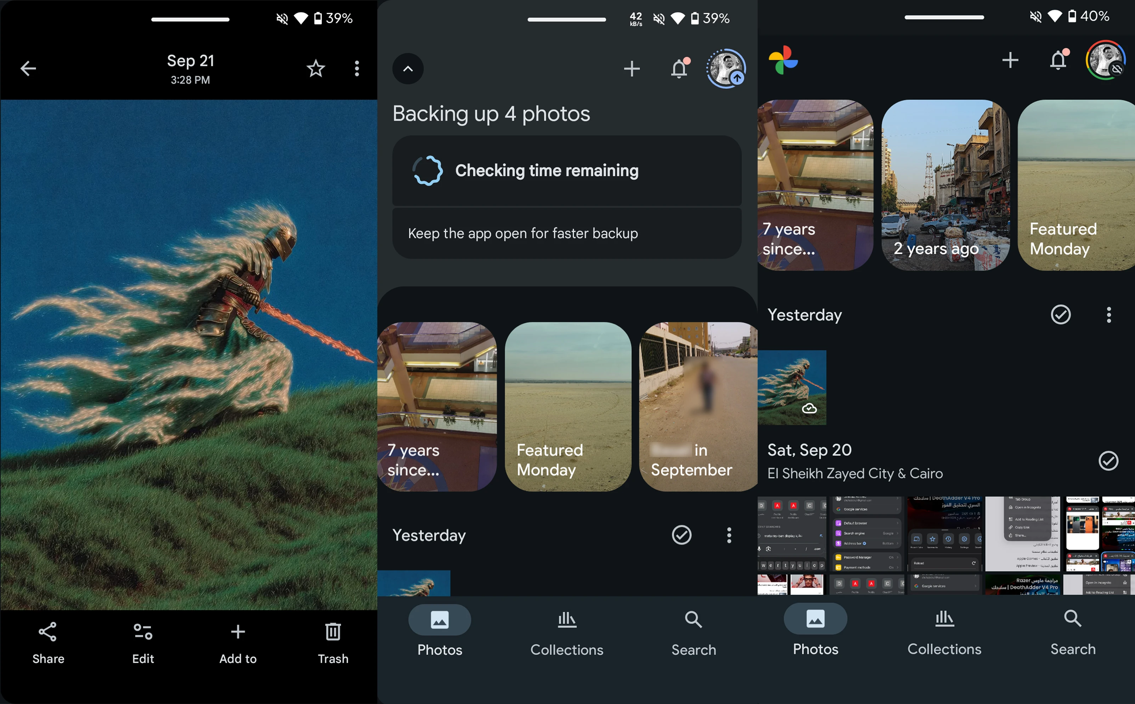The height and width of the screenshot is (704, 1135).
Task: Open Yesterday more options in middle screen
Action: click(x=729, y=535)
